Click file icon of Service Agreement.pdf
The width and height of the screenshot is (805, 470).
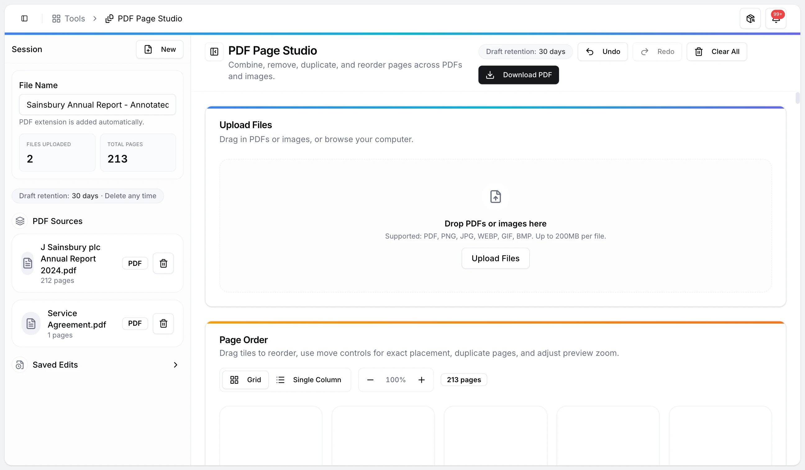31,324
